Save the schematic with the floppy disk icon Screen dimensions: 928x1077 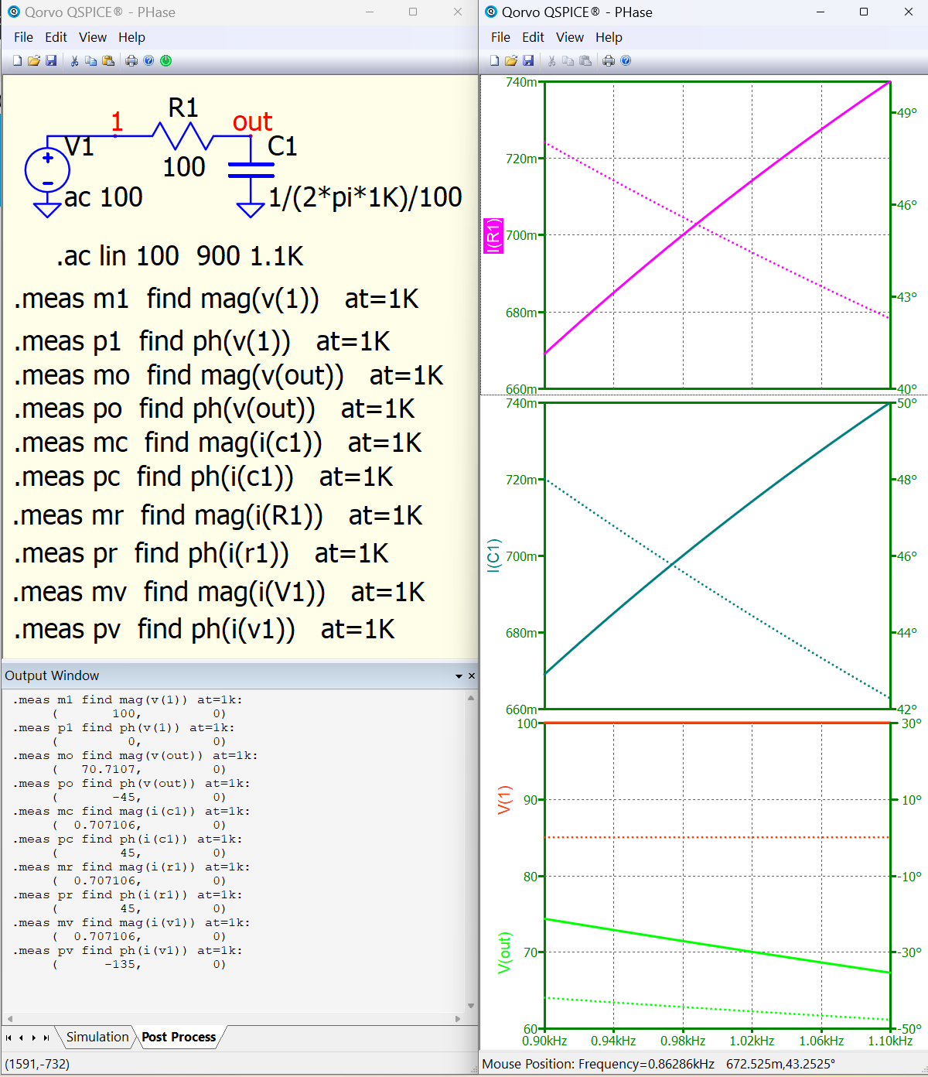pos(51,60)
